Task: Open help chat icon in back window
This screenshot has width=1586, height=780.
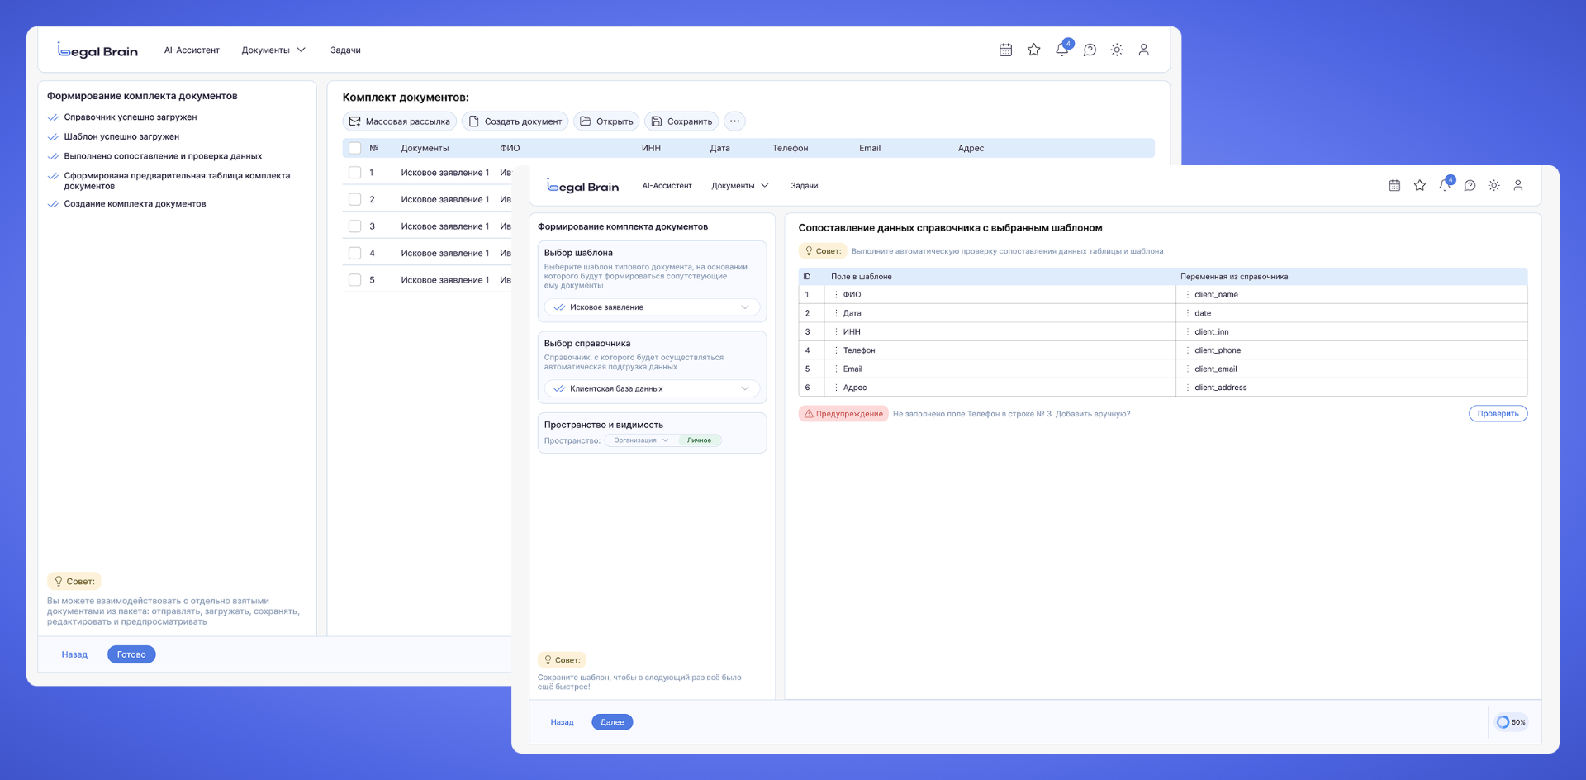Action: pyautogui.click(x=1090, y=50)
